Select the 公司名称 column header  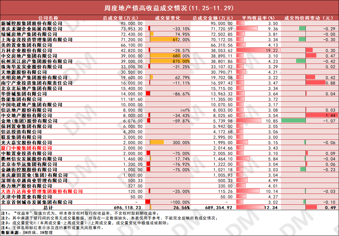tap(48, 18)
